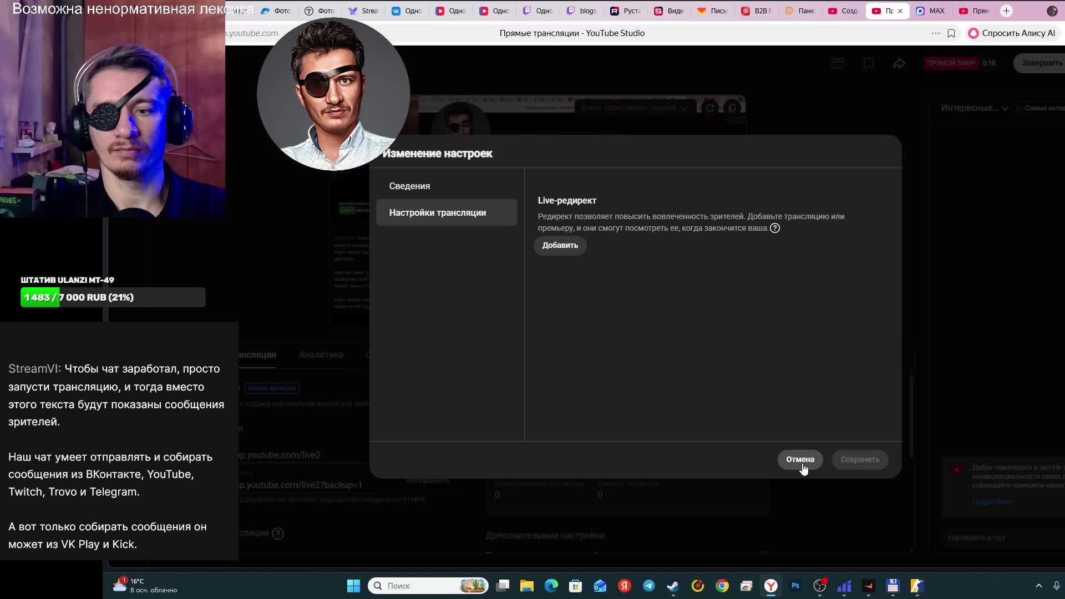The height and width of the screenshot is (599, 1065).
Task: Switch to the Руста browser tab
Action: point(626,11)
